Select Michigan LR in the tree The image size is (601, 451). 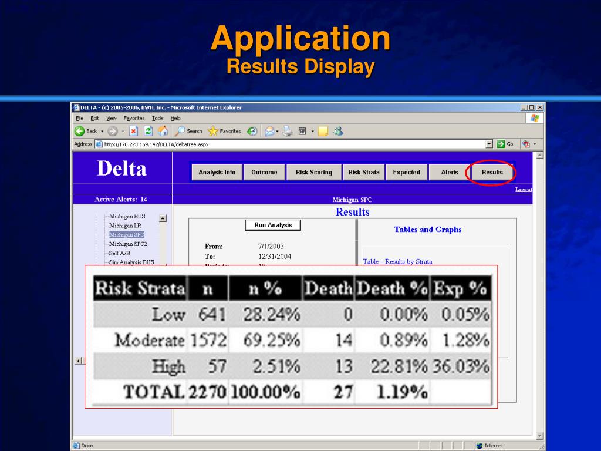(125, 225)
